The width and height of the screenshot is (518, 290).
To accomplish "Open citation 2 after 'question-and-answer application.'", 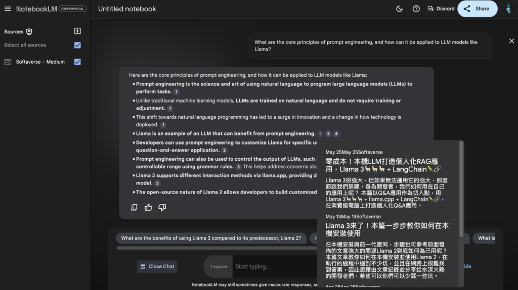I will pos(224,151).
